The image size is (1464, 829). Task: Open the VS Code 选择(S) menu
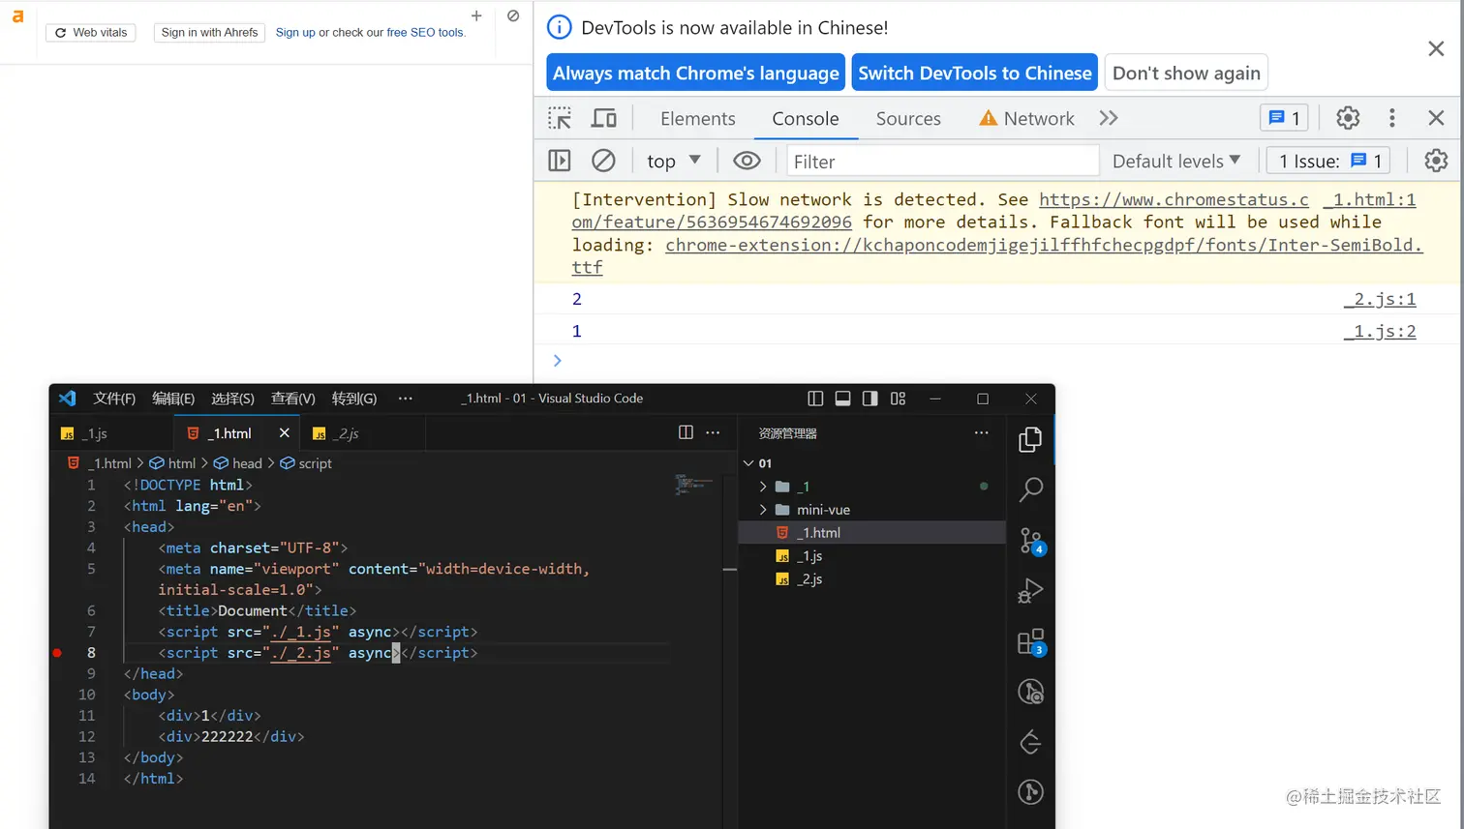click(x=232, y=399)
